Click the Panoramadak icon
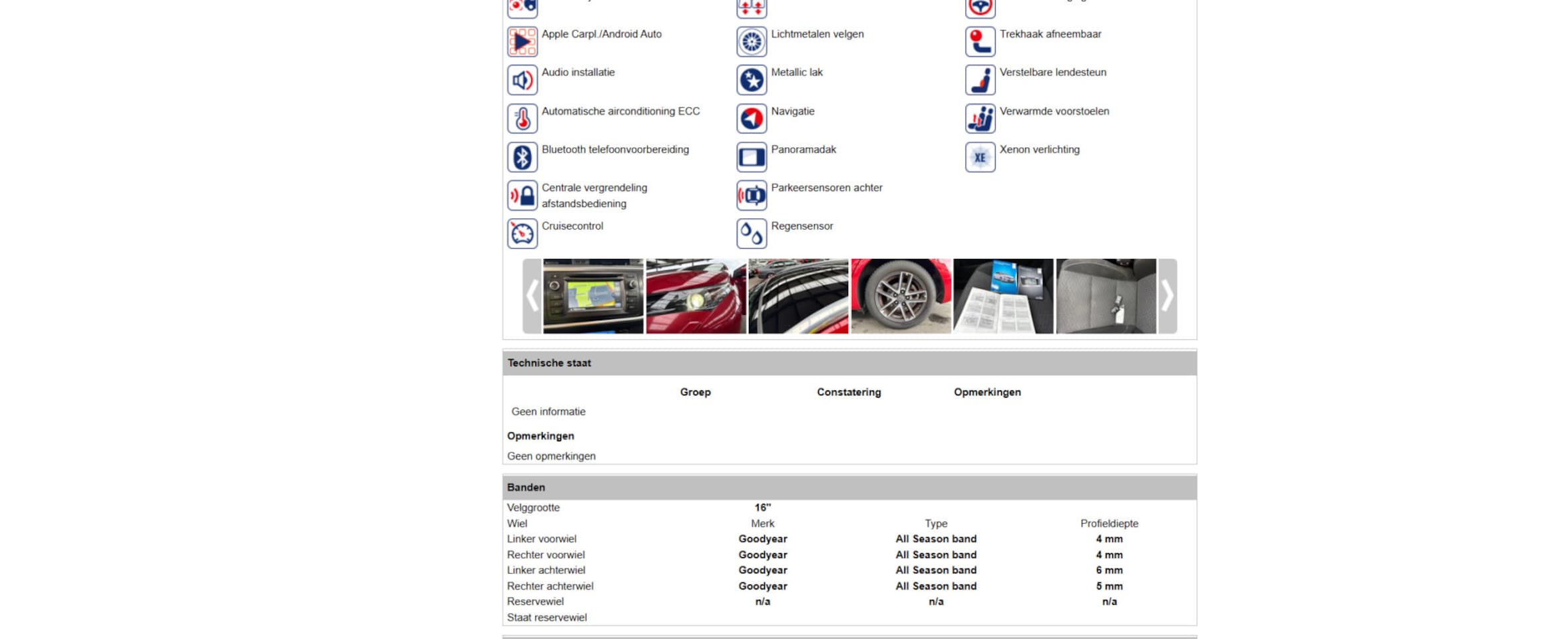The width and height of the screenshot is (1547, 639). tap(752, 157)
